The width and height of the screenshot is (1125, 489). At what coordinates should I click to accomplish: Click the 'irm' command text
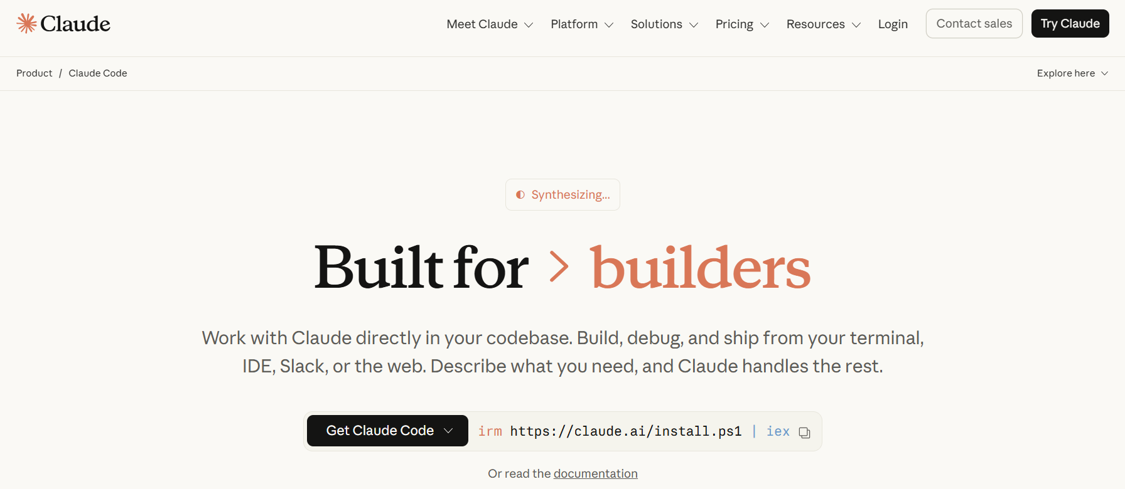[490, 431]
